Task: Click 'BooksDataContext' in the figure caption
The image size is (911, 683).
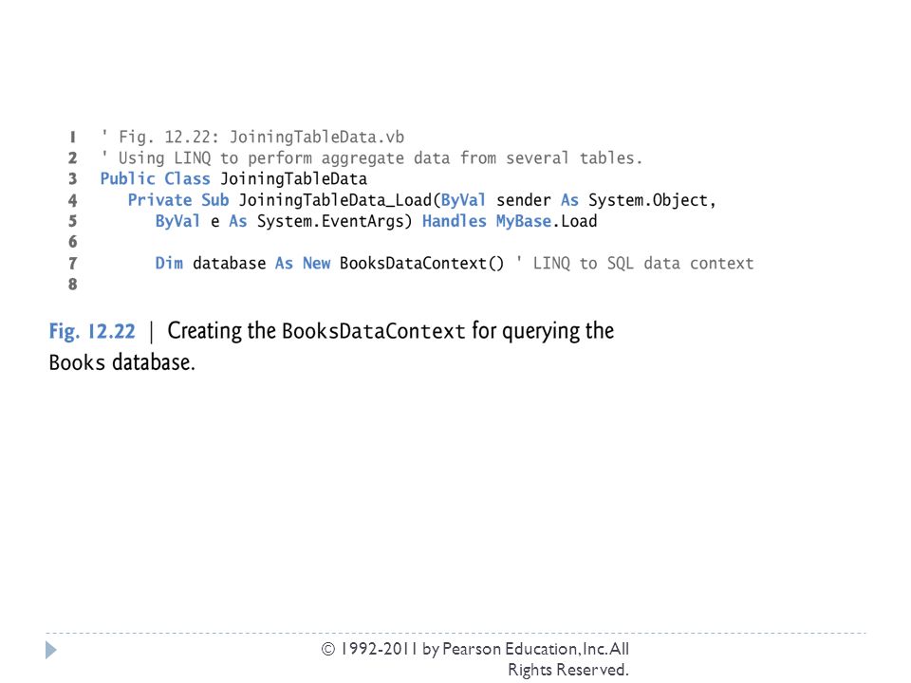Action: click(374, 332)
